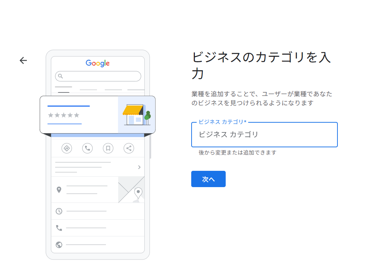This screenshot has height=266, width=377.
Task: Click the directions icon in phone mockup
Action: 67,148
